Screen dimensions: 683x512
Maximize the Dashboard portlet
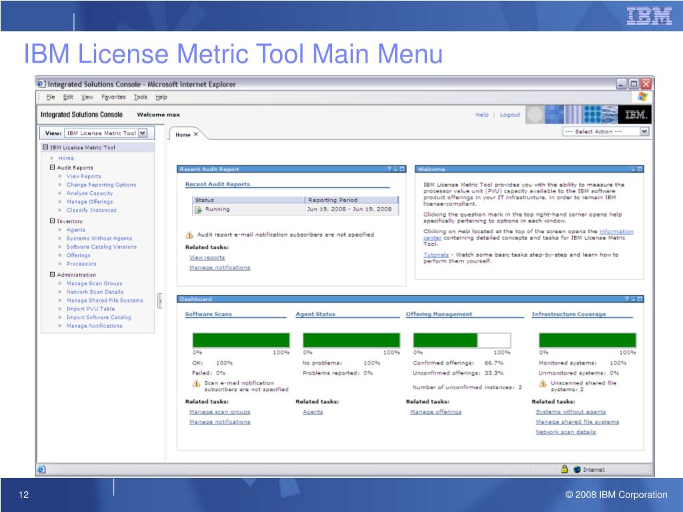640,299
